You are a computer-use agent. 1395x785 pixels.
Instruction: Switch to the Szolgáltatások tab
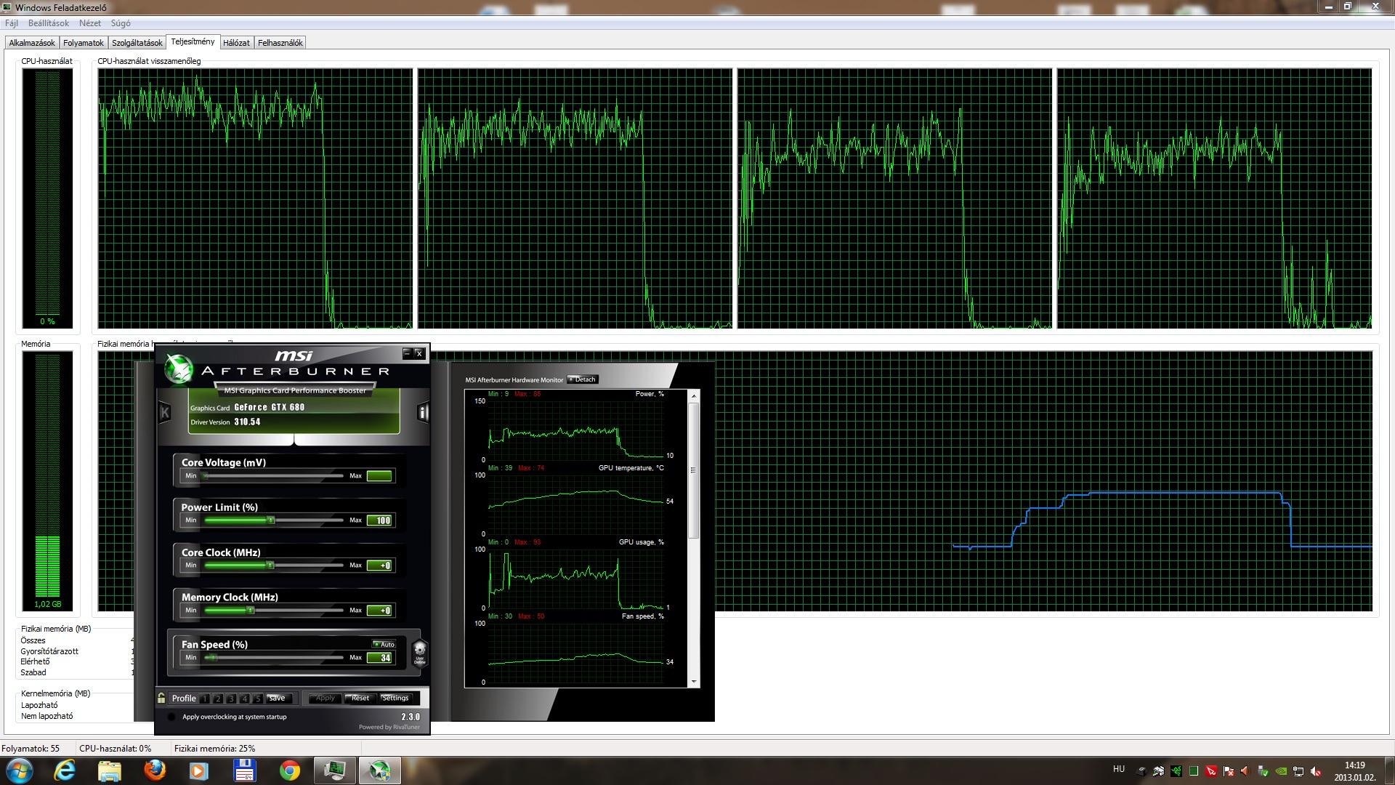point(137,43)
